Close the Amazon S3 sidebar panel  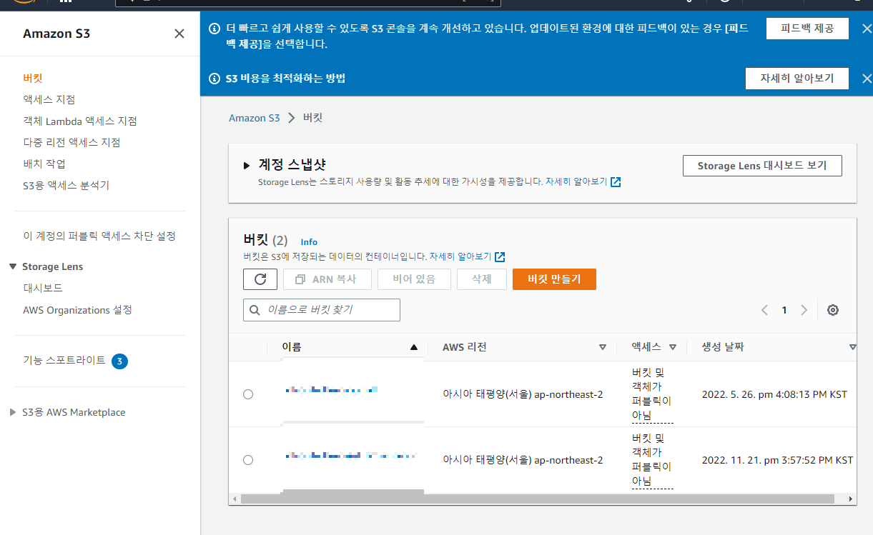(179, 34)
